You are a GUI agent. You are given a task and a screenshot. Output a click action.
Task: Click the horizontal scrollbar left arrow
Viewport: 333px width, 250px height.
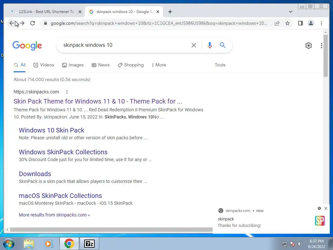click(7, 229)
